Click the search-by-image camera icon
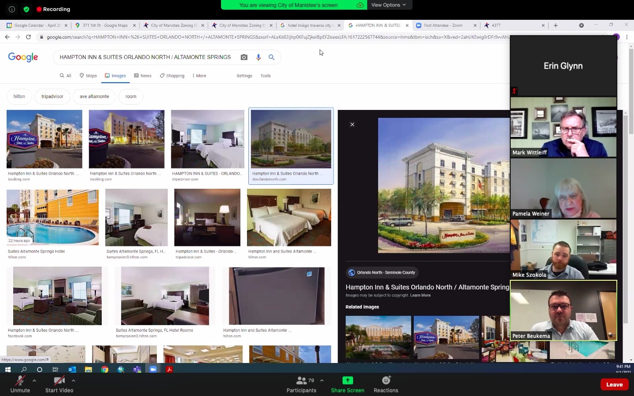 pos(244,57)
